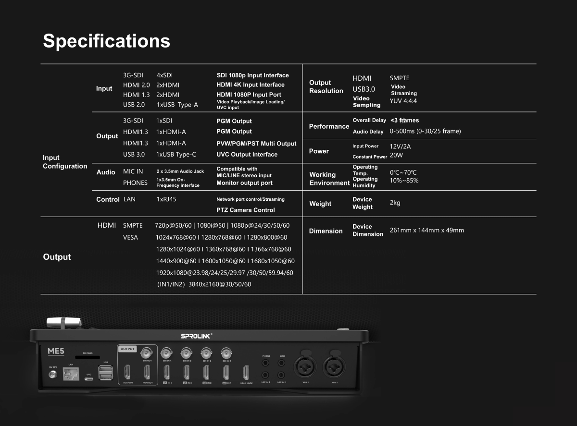Viewport: 577px width, 426px height.
Task: Click '261mm x 144mm x 49mm' dimension
Action: point(427,230)
